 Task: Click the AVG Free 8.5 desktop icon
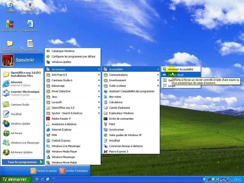click(10, 24)
